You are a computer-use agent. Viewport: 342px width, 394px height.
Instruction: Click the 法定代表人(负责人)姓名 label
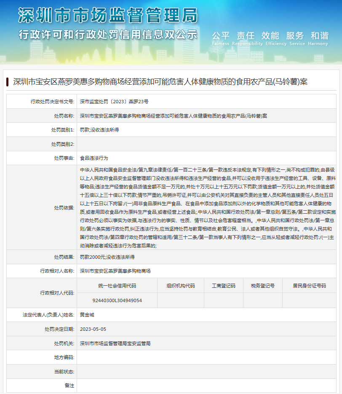click(48, 315)
